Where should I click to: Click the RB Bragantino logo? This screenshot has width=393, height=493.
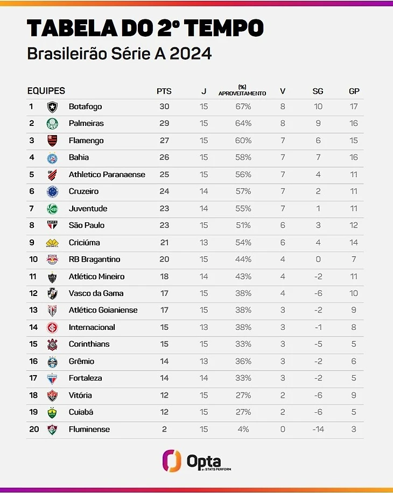coord(52,259)
